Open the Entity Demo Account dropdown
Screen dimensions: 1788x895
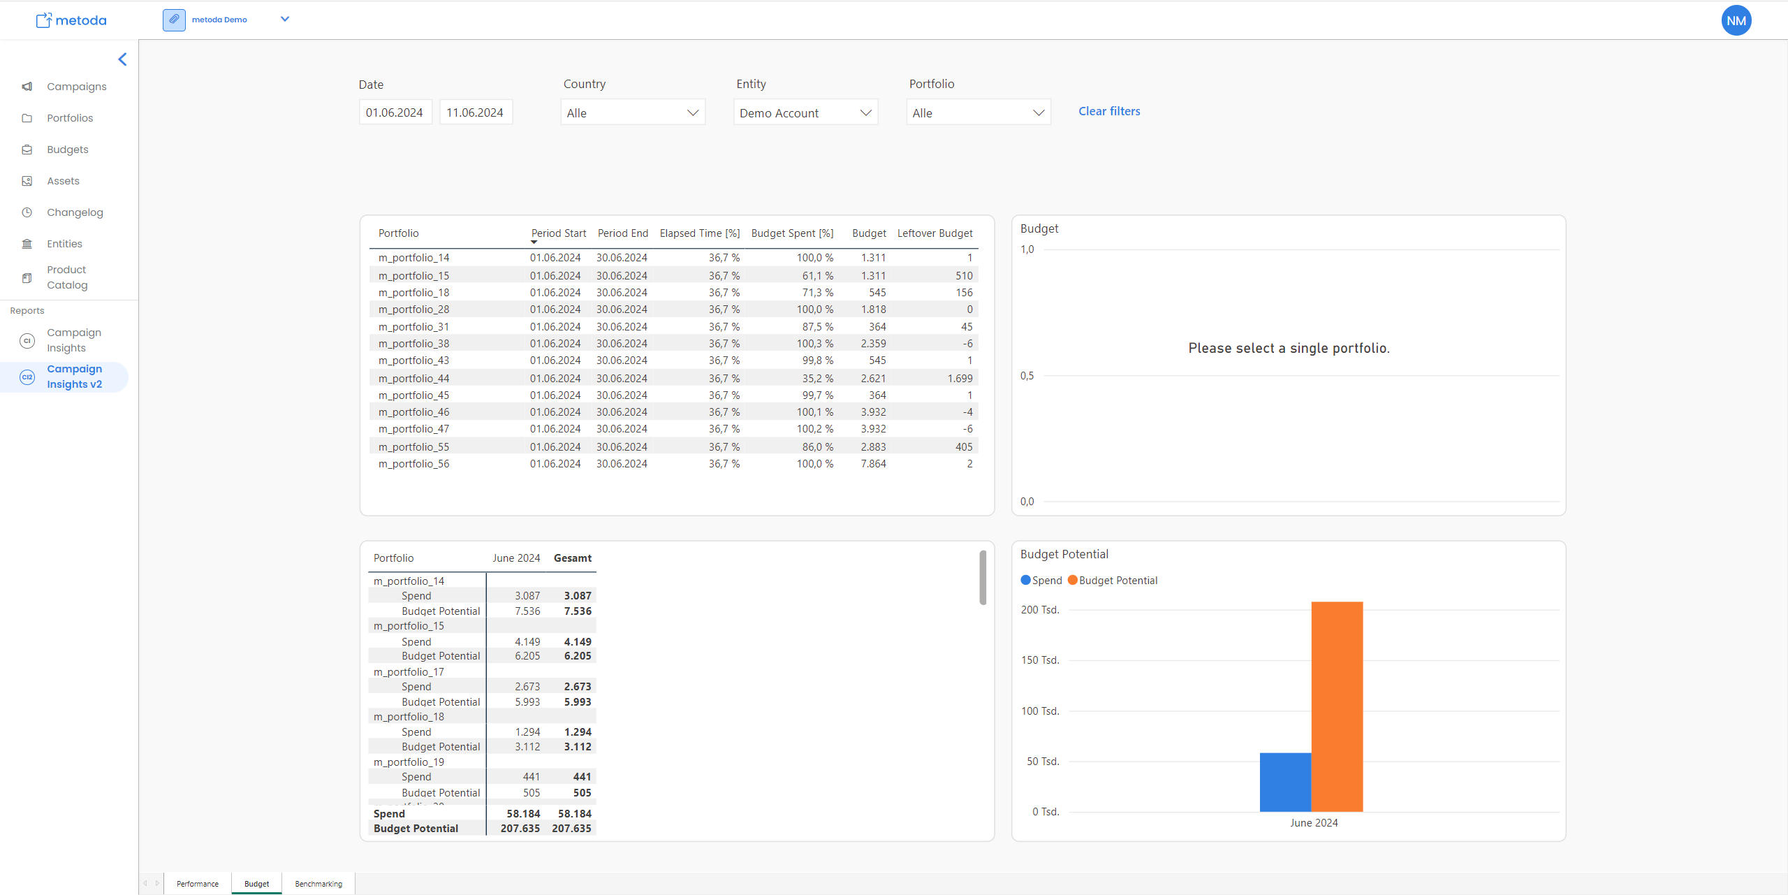(805, 112)
